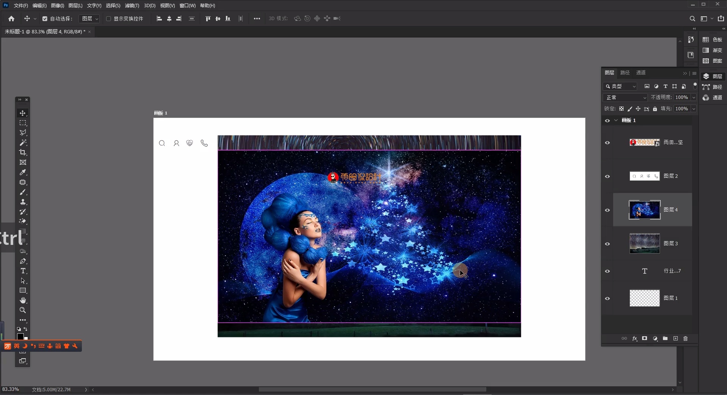This screenshot has width=727, height=395.
Task: Switch to the 通道 tab
Action: click(641, 73)
